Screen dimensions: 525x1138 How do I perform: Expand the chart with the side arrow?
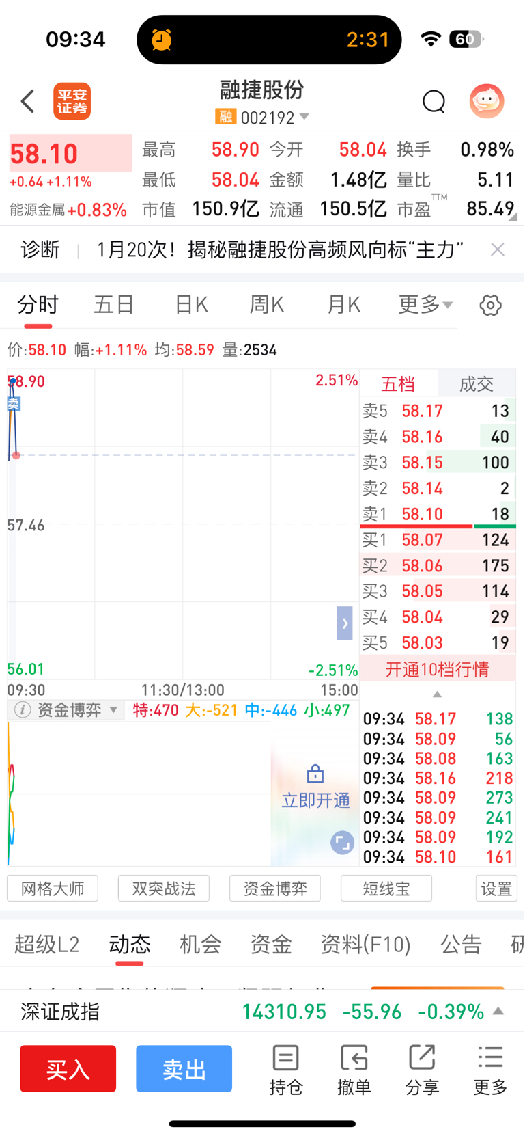(x=345, y=623)
